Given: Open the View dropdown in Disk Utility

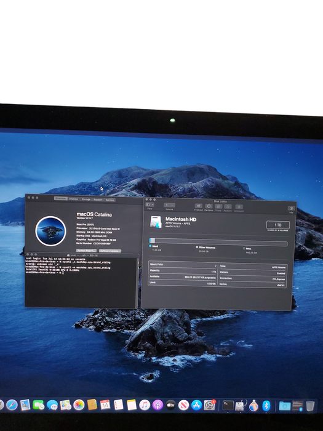Looking at the screenshot, I should coord(150,205).
